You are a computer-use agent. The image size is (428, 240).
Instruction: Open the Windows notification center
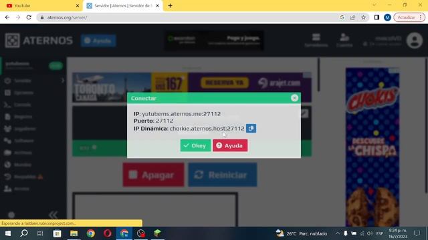point(417,233)
